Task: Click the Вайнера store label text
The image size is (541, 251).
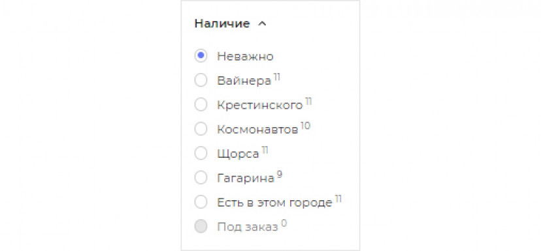Action: coord(244,81)
